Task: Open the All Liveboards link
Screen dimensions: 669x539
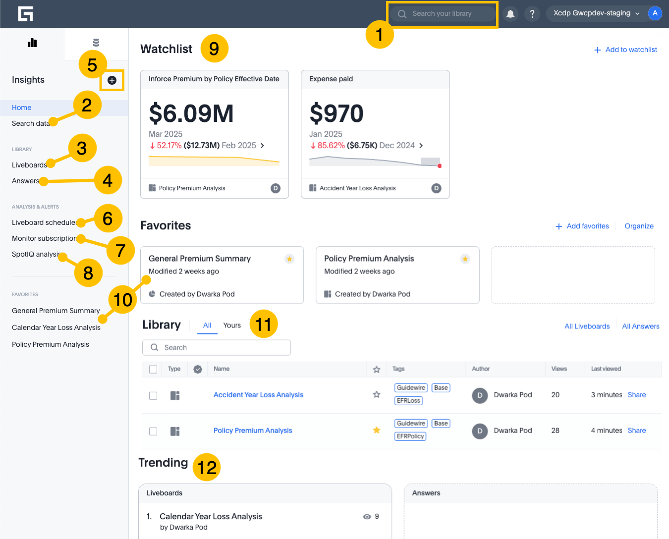Action: [587, 326]
